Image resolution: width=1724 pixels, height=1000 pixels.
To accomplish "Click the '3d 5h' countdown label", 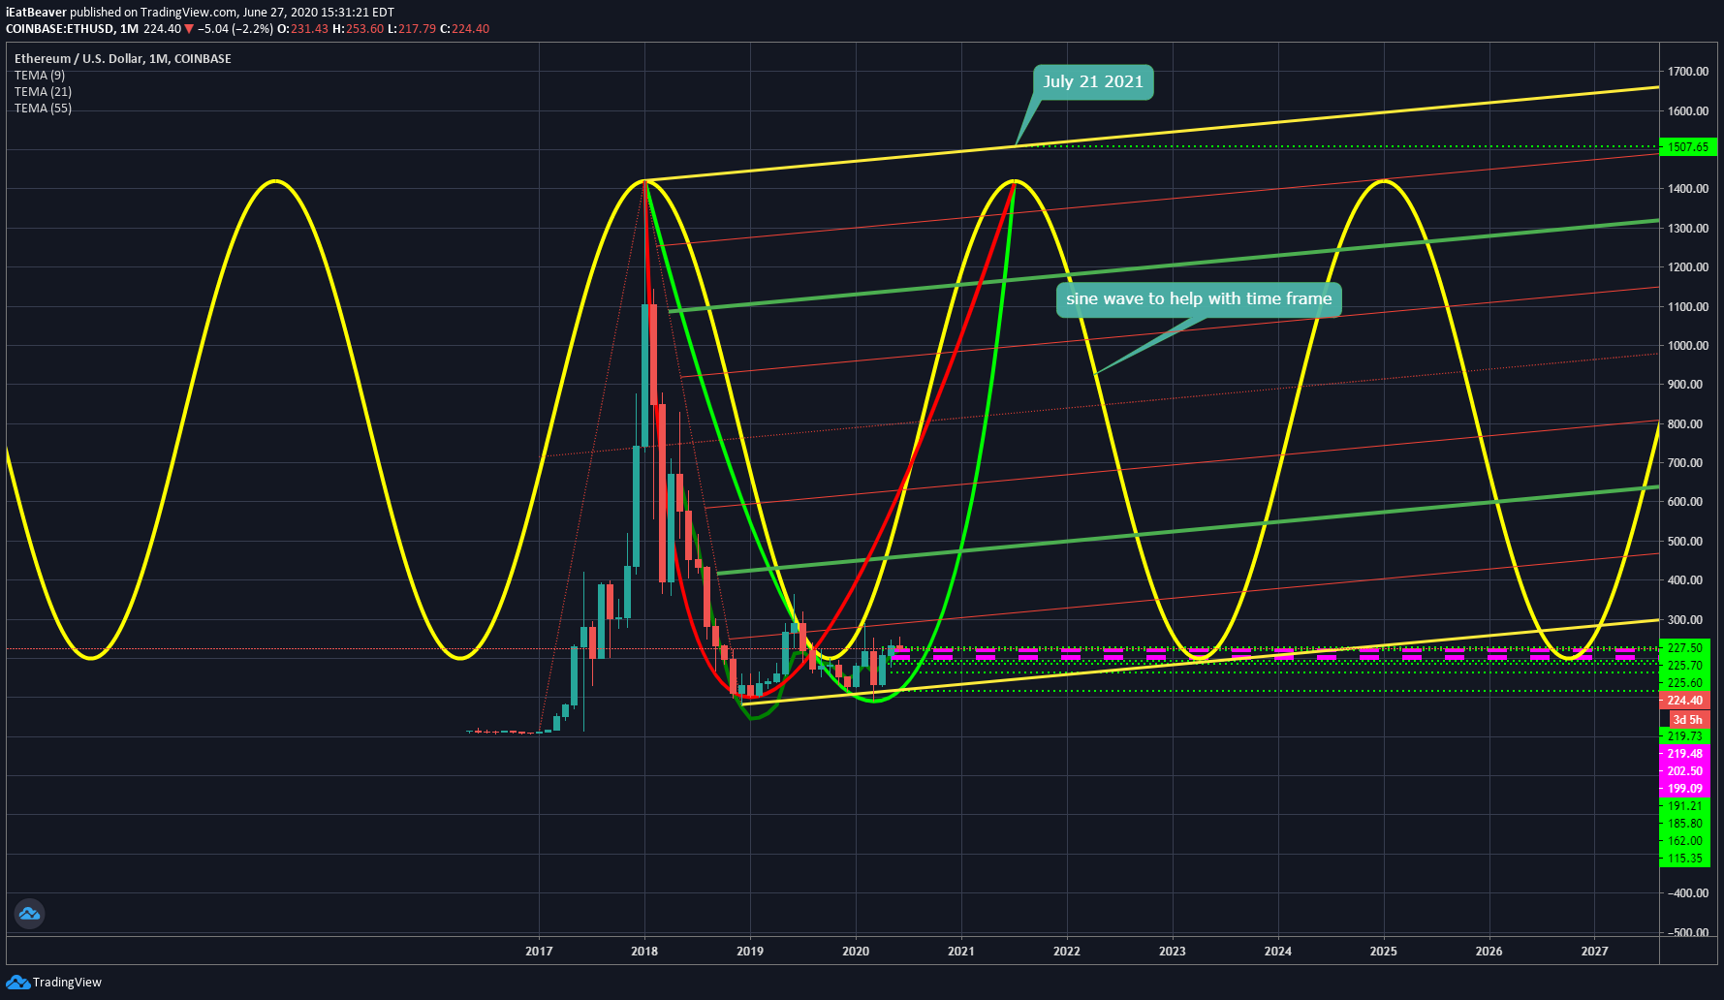I will click(1687, 719).
